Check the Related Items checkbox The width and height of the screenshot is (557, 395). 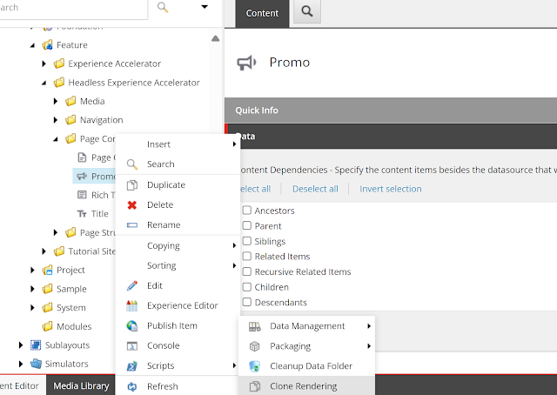[247, 256]
